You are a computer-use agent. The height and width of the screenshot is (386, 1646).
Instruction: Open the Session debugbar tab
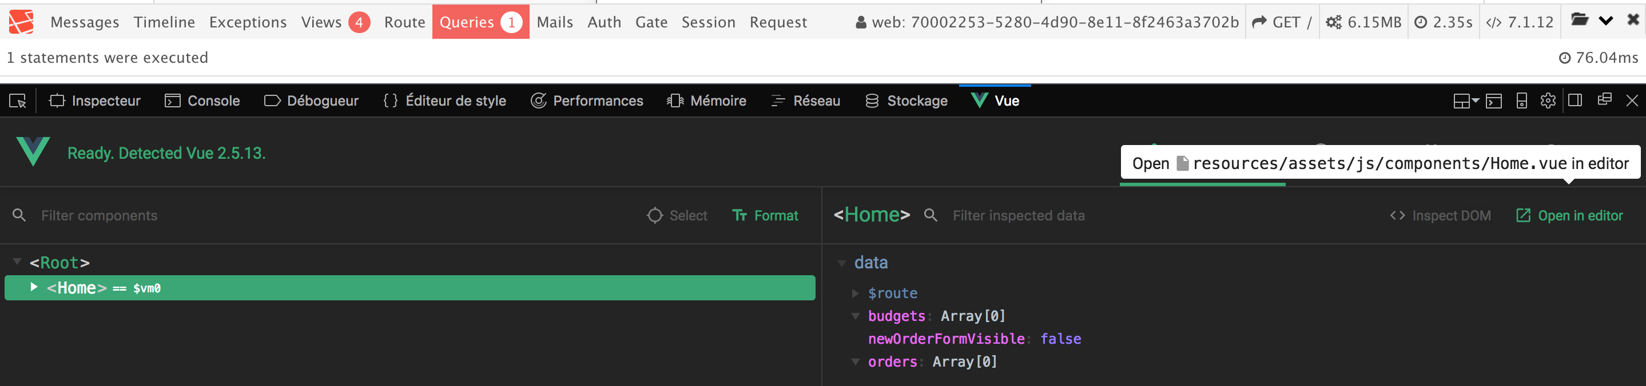(708, 22)
